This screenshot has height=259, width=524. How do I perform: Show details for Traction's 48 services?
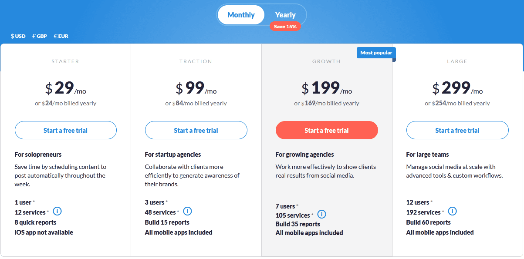click(187, 211)
